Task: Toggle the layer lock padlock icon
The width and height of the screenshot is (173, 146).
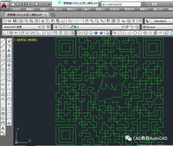Action: (x=72, y=27)
